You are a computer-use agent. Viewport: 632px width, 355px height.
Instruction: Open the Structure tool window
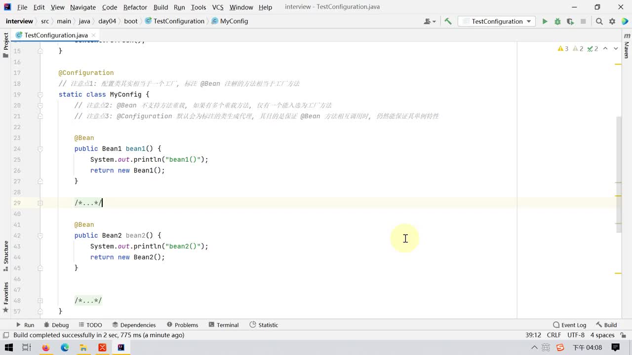coord(5,256)
